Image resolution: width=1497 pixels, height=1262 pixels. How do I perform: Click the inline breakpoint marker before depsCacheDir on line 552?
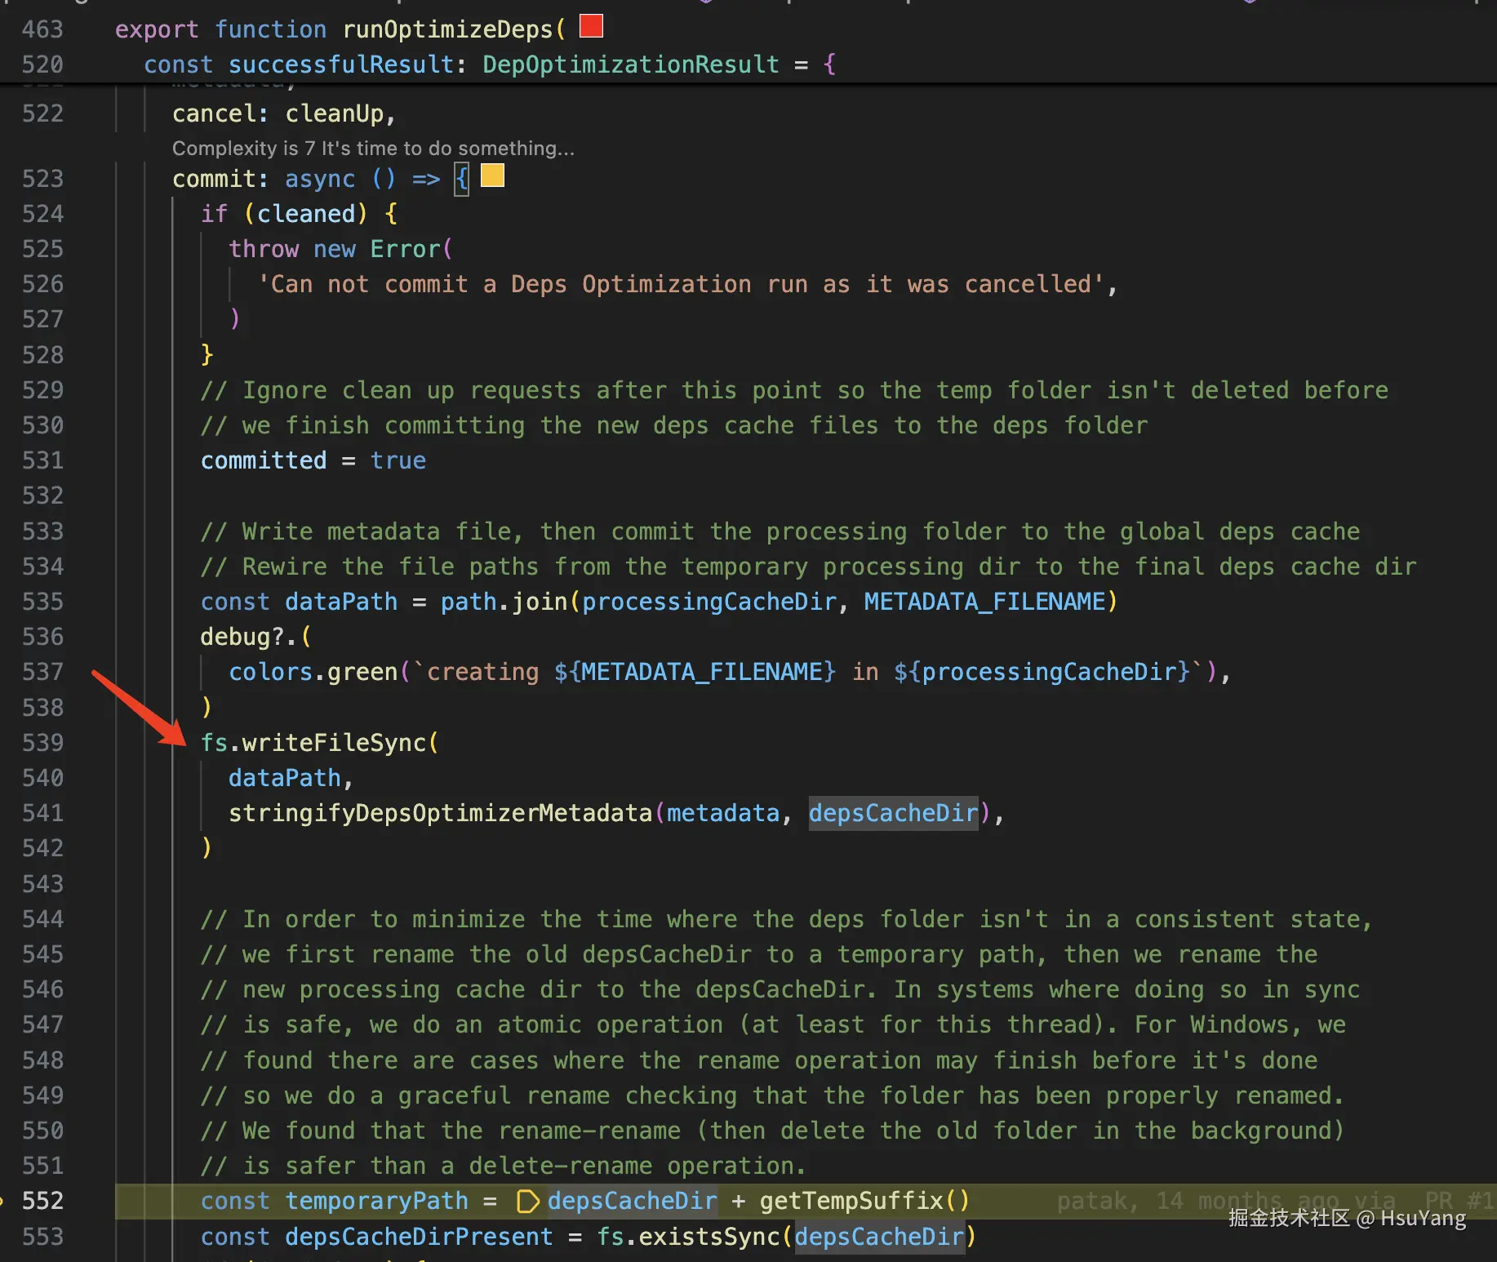pos(528,1201)
